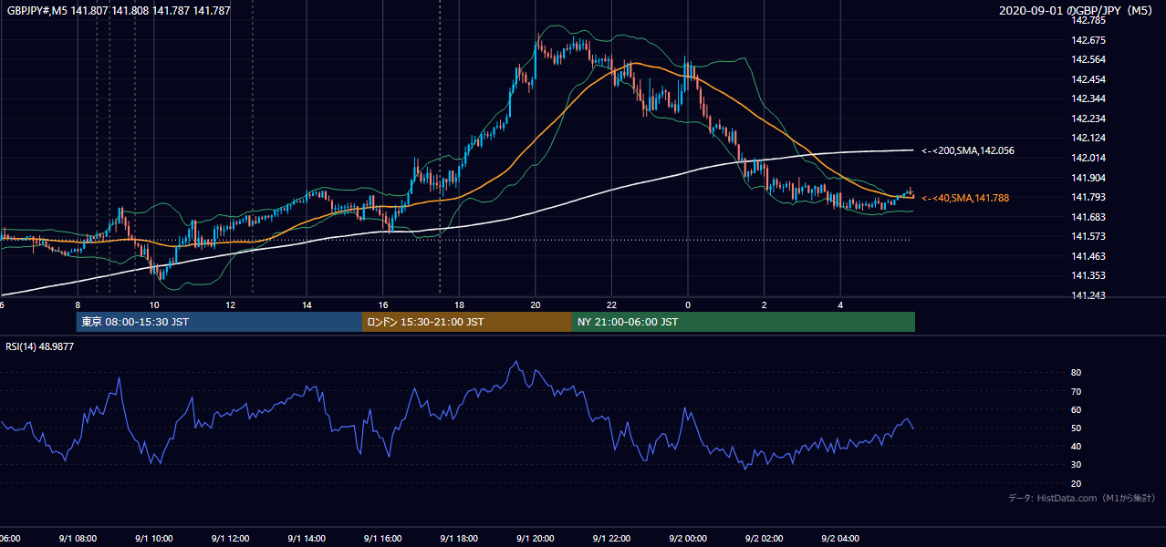Click price axis label 142.014
This screenshot has width=1166, height=547.
(x=1088, y=158)
